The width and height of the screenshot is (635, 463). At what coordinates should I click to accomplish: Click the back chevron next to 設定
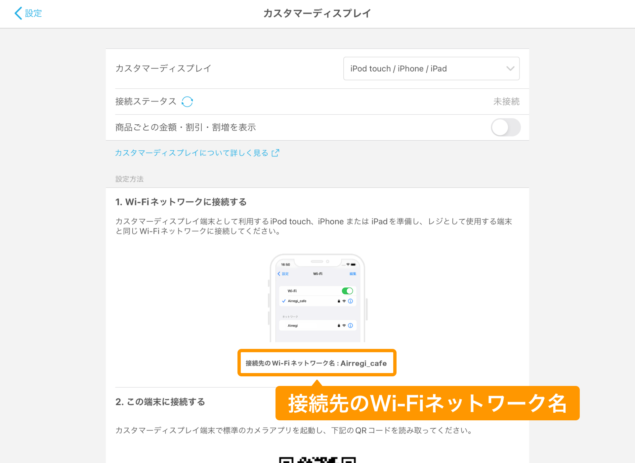coord(18,13)
